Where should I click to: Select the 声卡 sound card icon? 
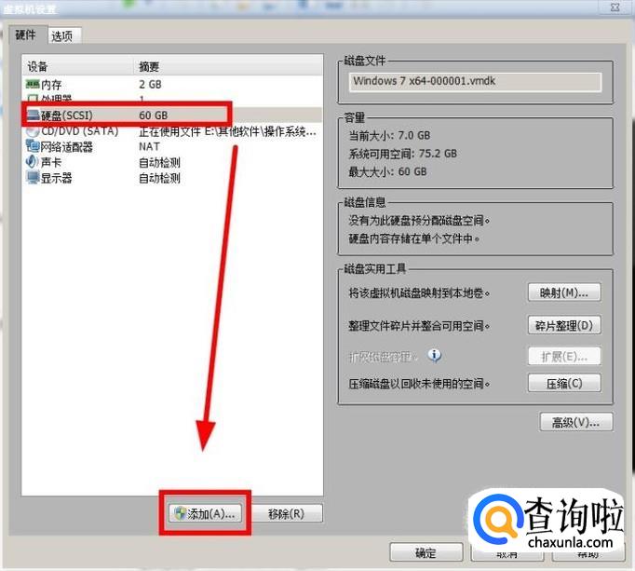(34, 162)
